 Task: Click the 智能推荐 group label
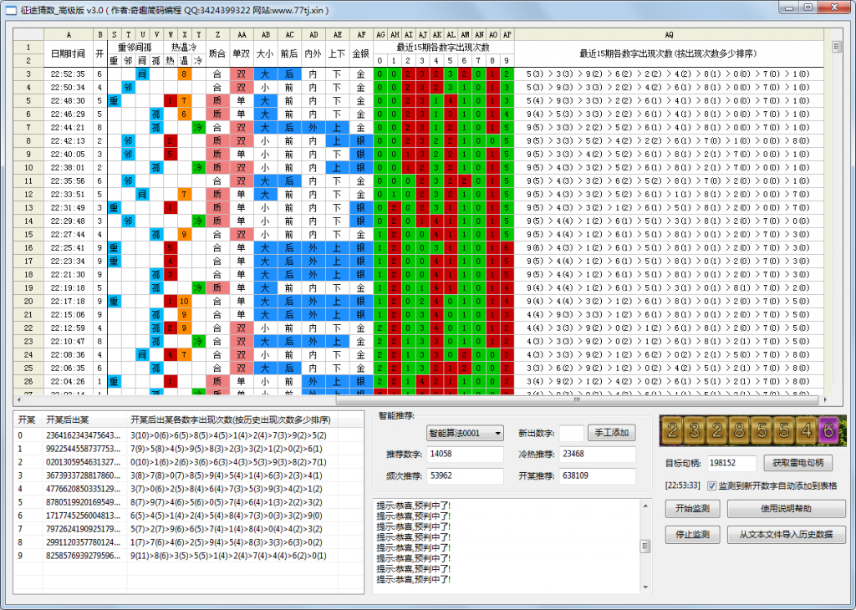click(x=396, y=416)
